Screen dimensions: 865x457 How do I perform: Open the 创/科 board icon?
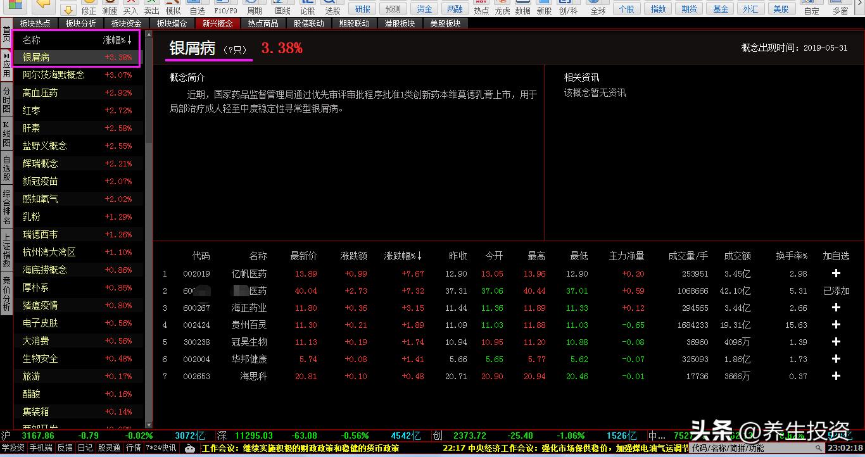(x=568, y=8)
